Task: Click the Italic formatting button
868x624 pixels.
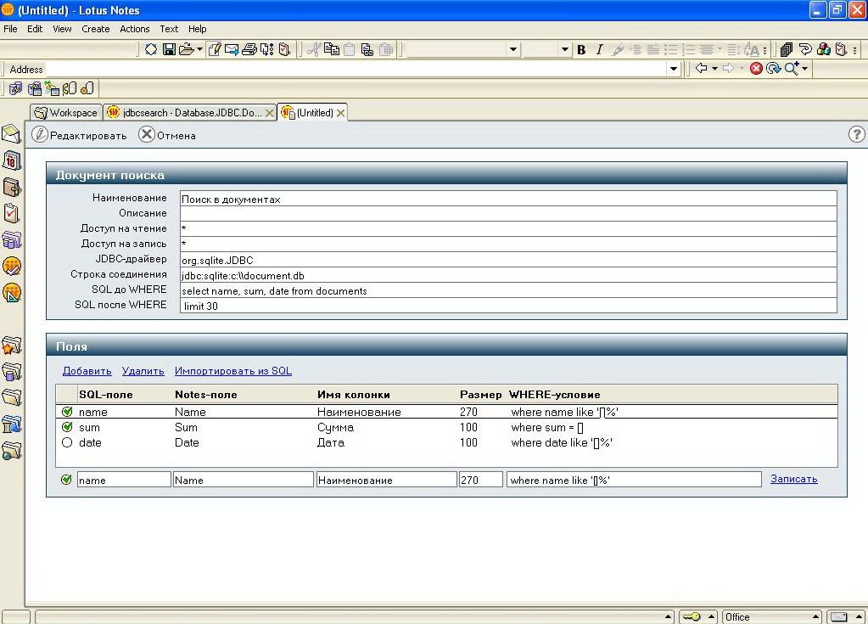Action: 599,49
